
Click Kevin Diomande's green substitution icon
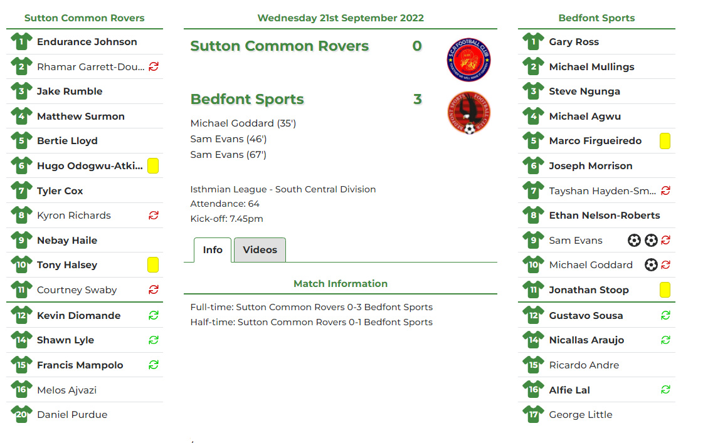pos(154,315)
